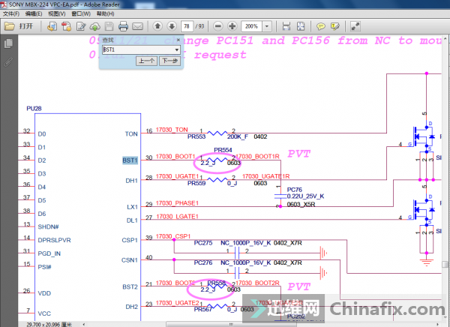Click the PC276 capacitor label
Viewport: 450px width, 327px height.
click(203, 262)
